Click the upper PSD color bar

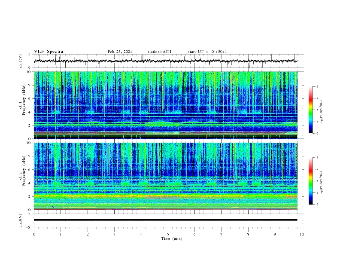point(310,110)
